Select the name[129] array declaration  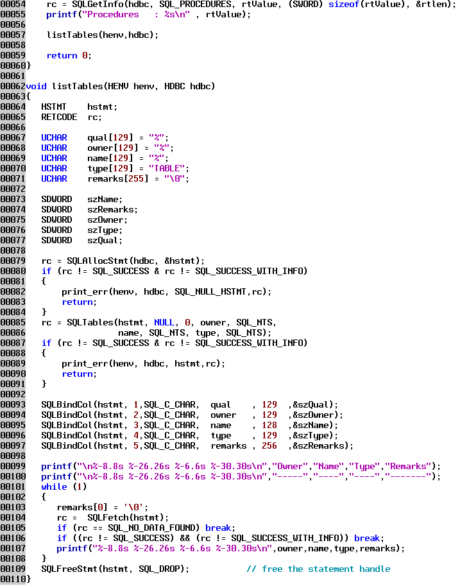point(110,159)
